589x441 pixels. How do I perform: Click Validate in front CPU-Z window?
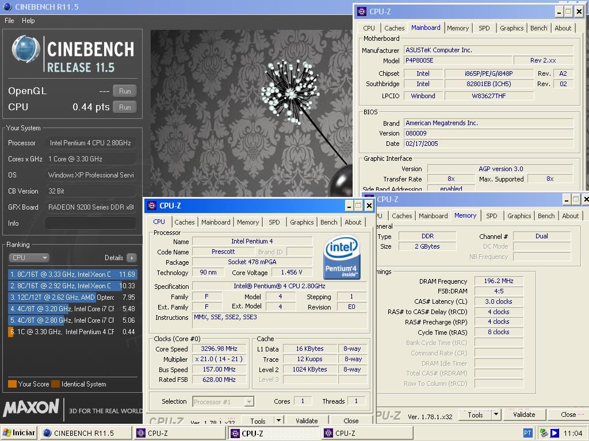click(x=307, y=421)
